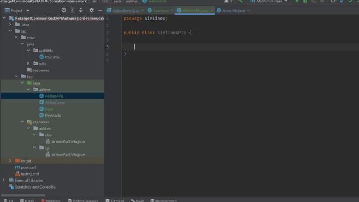Click the Expand All icon in Project panel
The height and width of the screenshot is (202, 359).
point(72,10)
